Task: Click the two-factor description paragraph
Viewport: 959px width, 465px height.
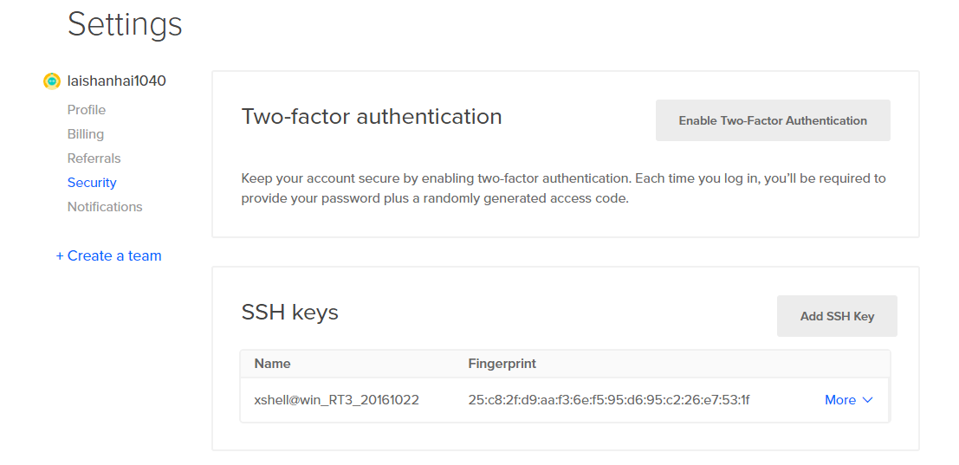Action: [563, 188]
